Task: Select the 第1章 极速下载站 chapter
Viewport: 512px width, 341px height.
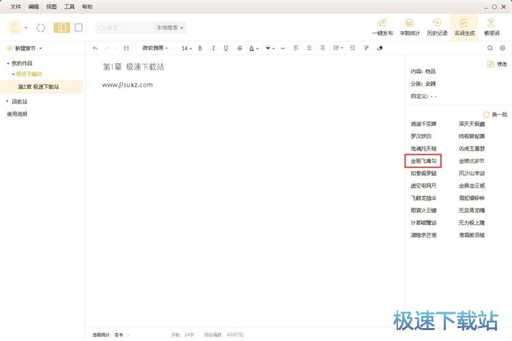Action: tap(41, 87)
